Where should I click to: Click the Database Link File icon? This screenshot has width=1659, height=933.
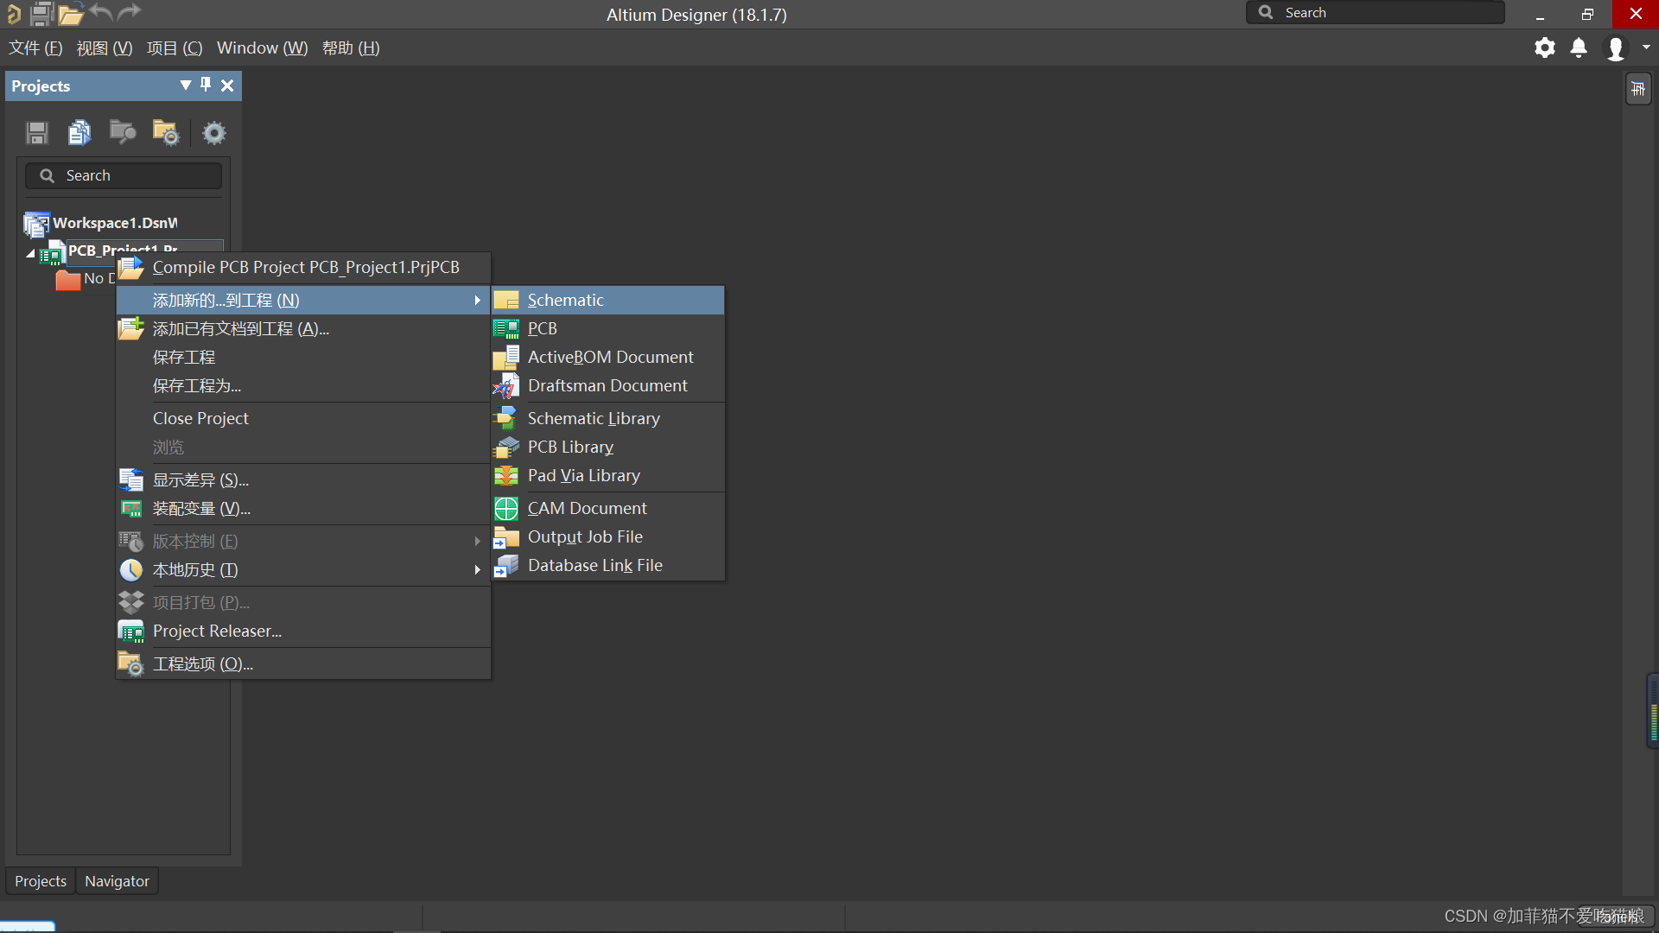(x=505, y=565)
